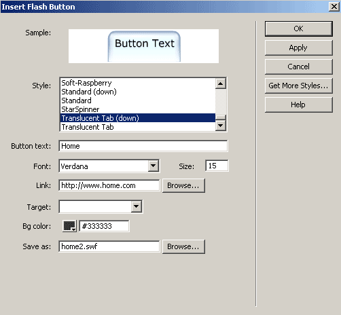Close the Insert Flash Button window
Image resolution: width=341 pixels, height=315 pixels.
[334, 7]
